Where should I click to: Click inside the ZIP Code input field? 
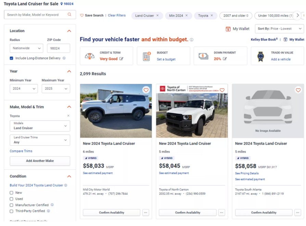[58, 48]
